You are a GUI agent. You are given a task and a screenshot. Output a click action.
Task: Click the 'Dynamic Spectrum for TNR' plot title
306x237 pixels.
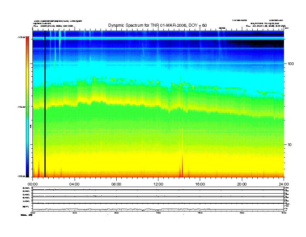click(158, 25)
